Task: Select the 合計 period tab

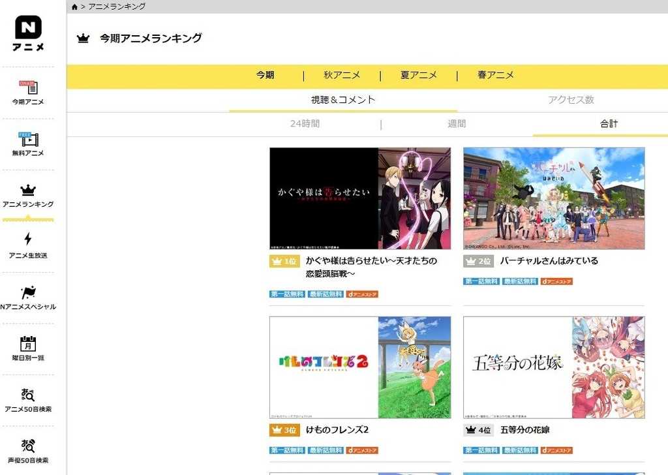Action: pyautogui.click(x=609, y=124)
